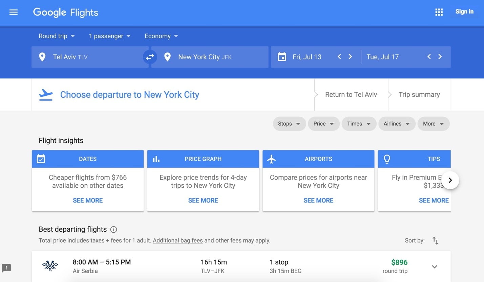Open the Stops filter
The width and height of the screenshot is (484, 282).
pyautogui.click(x=289, y=124)
